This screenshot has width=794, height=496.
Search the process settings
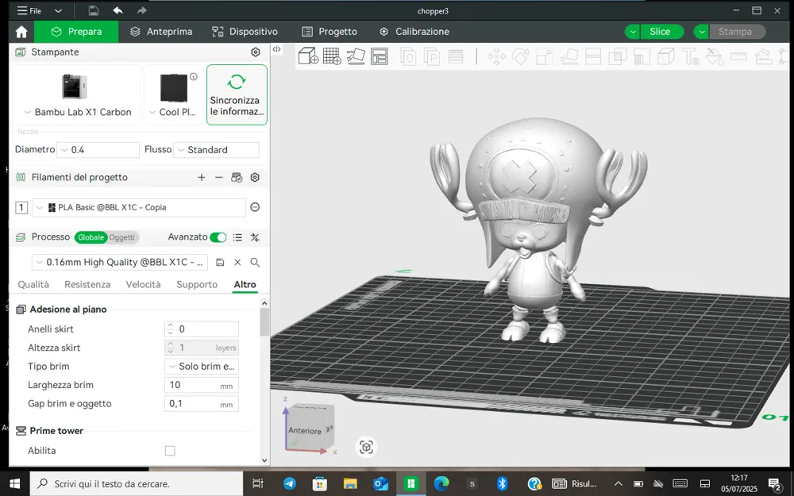pyautogui.click(x=255, y=262)
